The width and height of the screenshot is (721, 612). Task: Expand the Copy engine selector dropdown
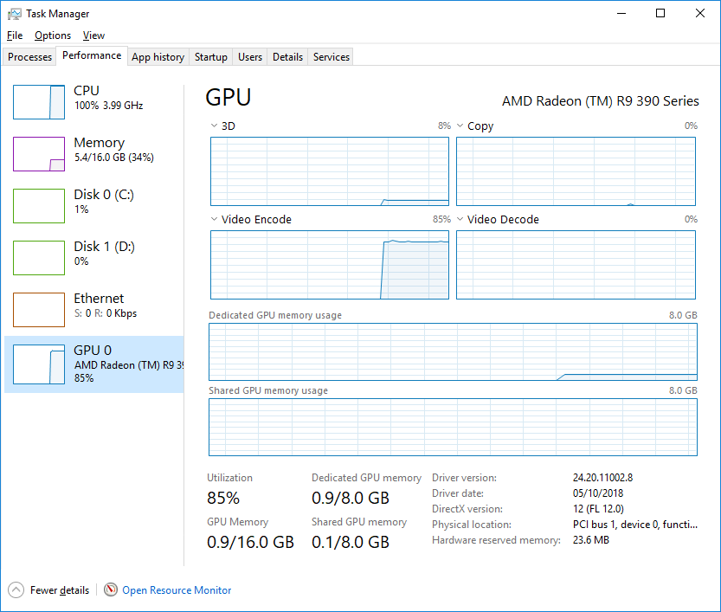pos(460,126)
